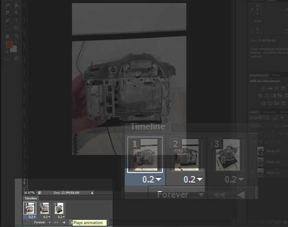Screen dimensions: 288x227
Task: Toggle Quick Mask mode icon
Action: tap(7, 58)
